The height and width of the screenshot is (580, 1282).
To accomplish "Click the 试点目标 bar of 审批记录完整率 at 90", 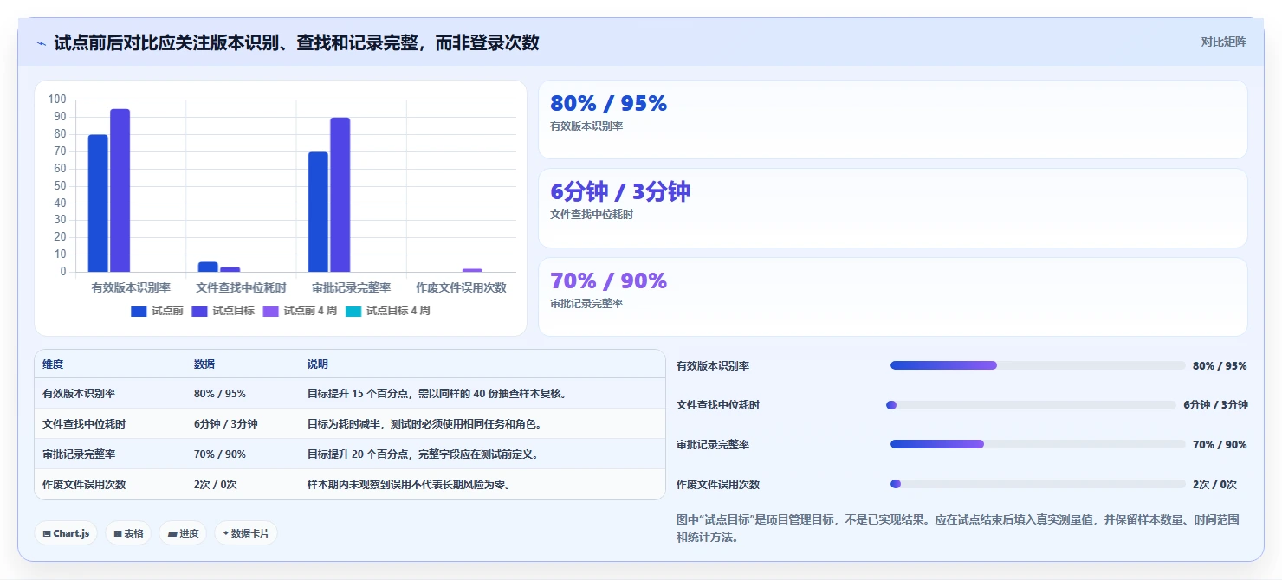I will (x=340, y=195).
